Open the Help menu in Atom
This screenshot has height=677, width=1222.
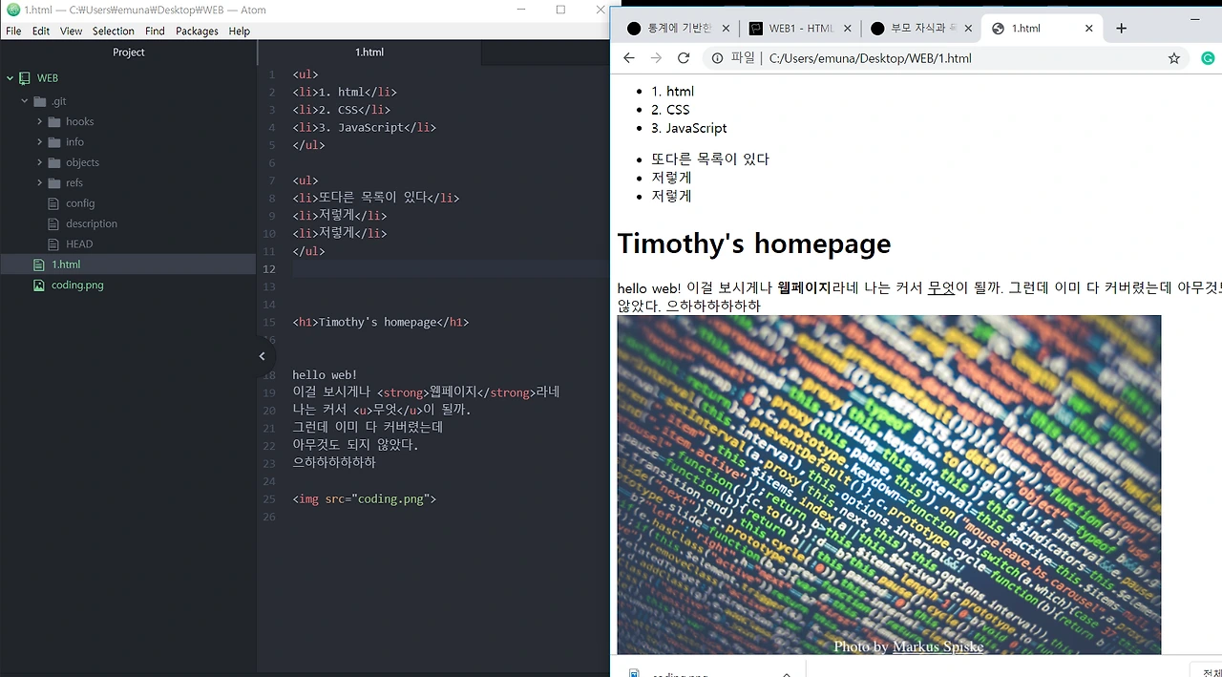click(x=239, y=31)
